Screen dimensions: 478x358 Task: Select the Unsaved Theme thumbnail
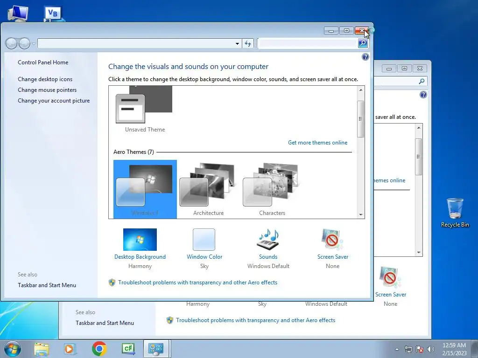[x=145, y=109]
